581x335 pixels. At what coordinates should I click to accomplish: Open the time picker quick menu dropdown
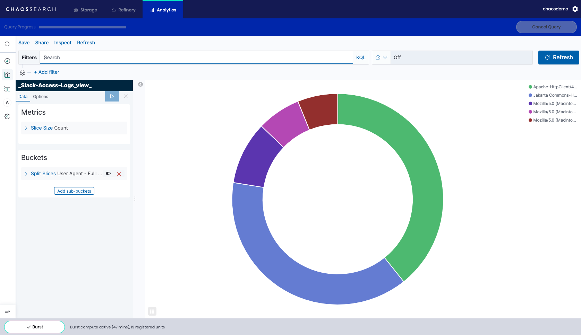tap(381, 58)
